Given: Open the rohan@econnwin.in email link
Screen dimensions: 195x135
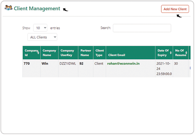Looking at the screenshot, I should click(123, 64).
